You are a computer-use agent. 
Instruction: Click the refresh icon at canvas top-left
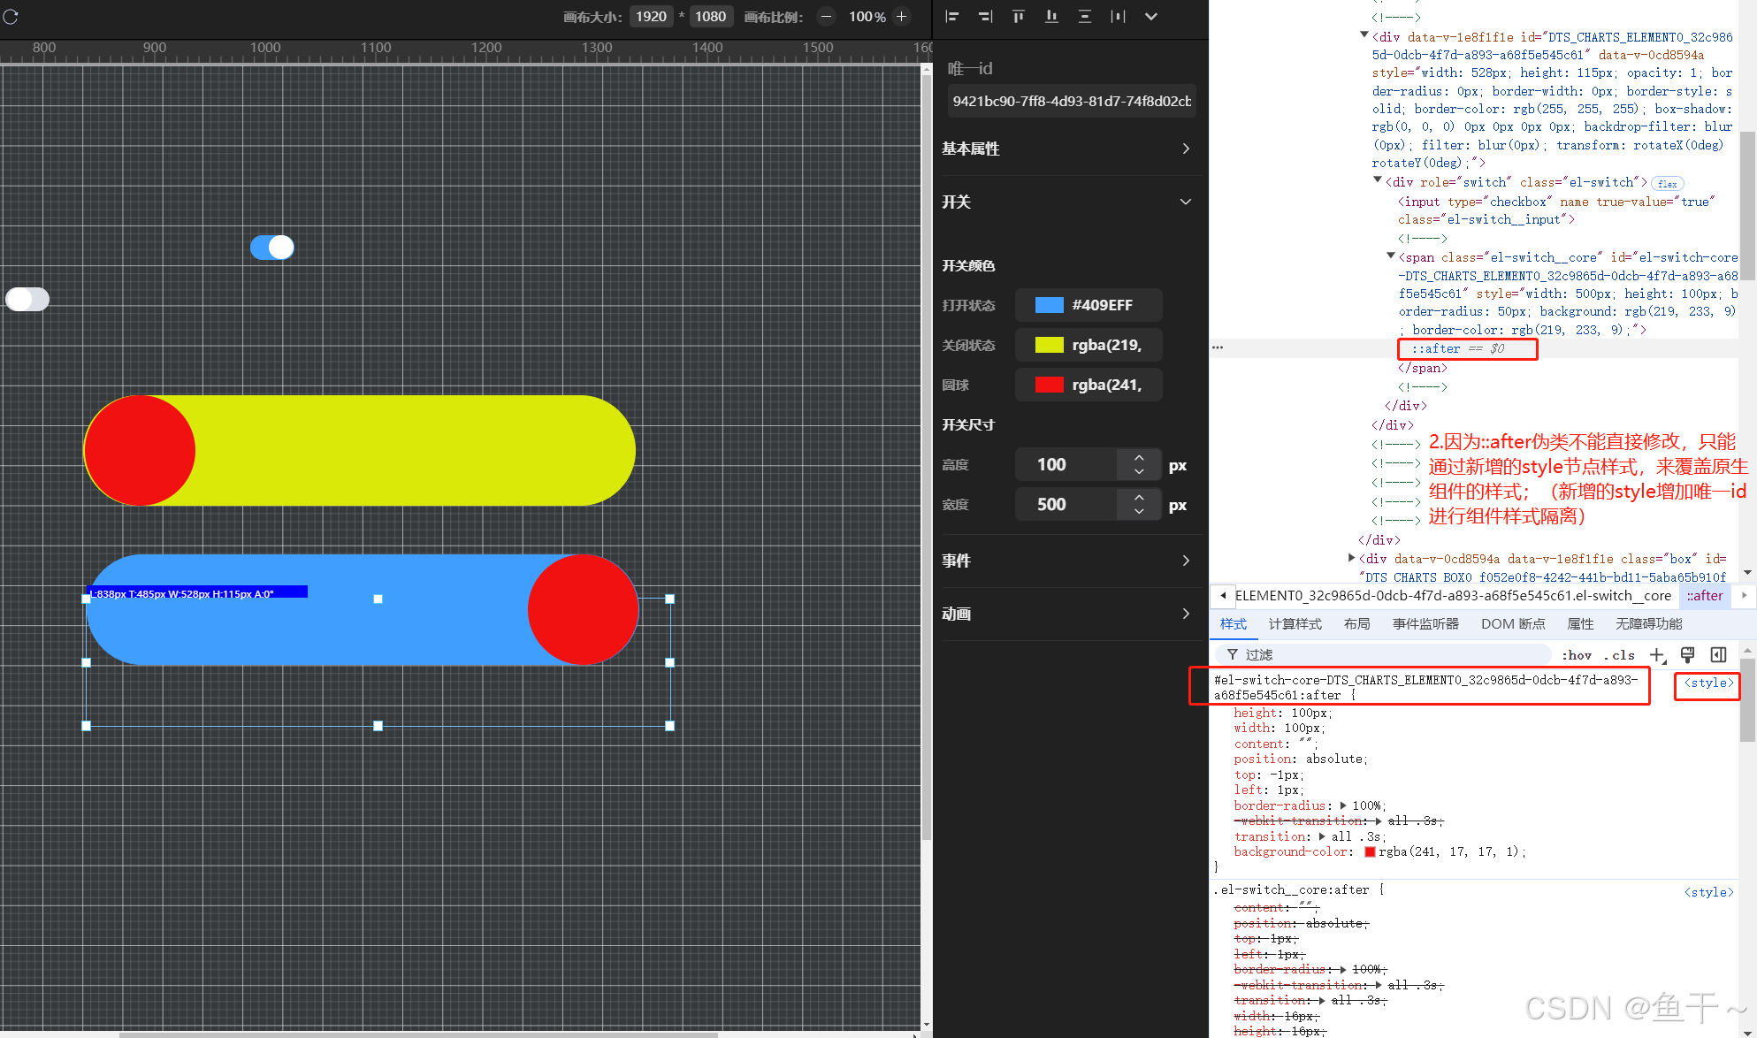(11, 16)
